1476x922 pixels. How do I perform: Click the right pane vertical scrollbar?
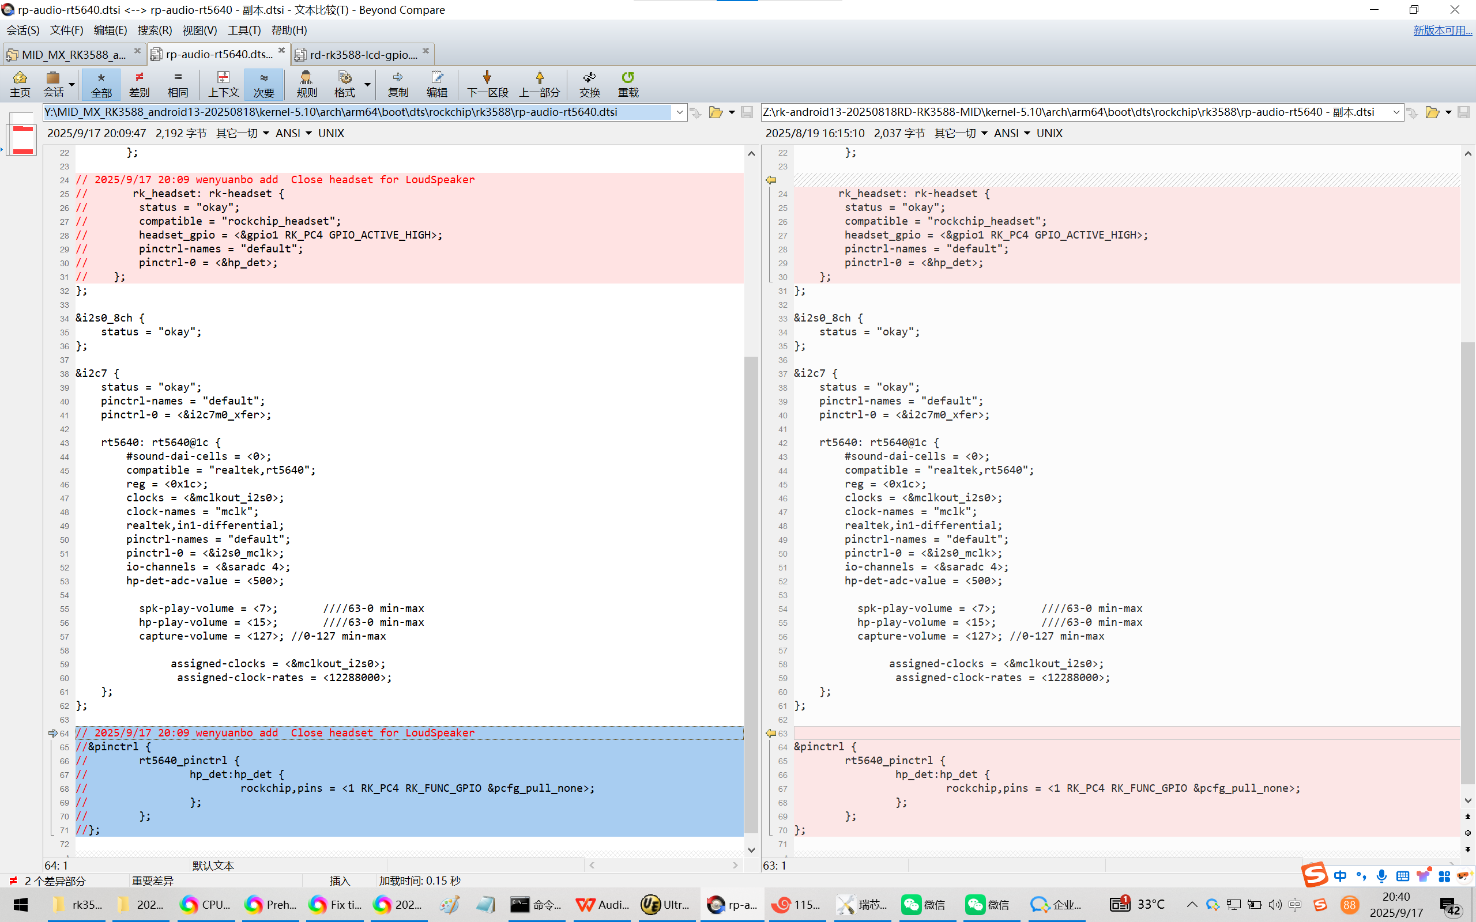point(1468,564)
